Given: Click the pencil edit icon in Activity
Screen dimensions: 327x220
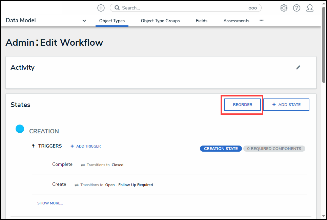Looking at the screenshot, I should tap(298, 67).
